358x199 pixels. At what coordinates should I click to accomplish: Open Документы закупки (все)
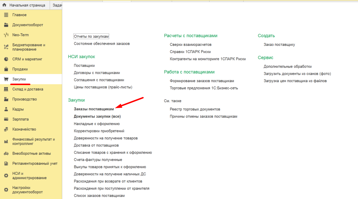(x=97, y=117)
